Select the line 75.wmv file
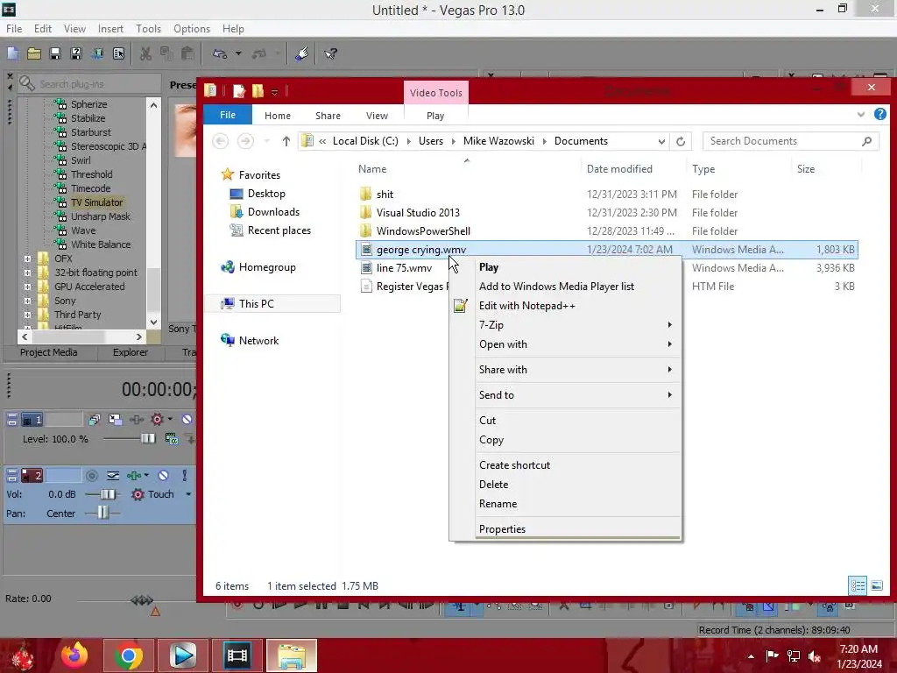 point(404,268)
